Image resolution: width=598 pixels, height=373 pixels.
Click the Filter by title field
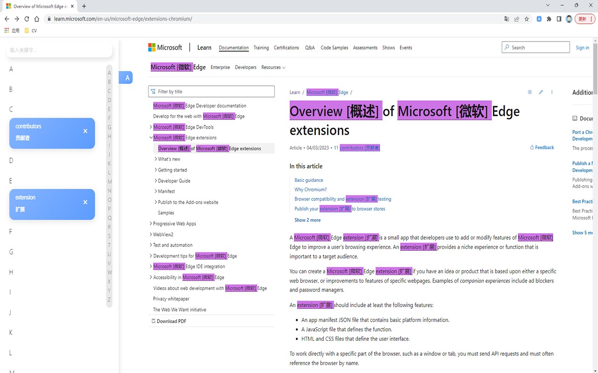pos(211,91)
